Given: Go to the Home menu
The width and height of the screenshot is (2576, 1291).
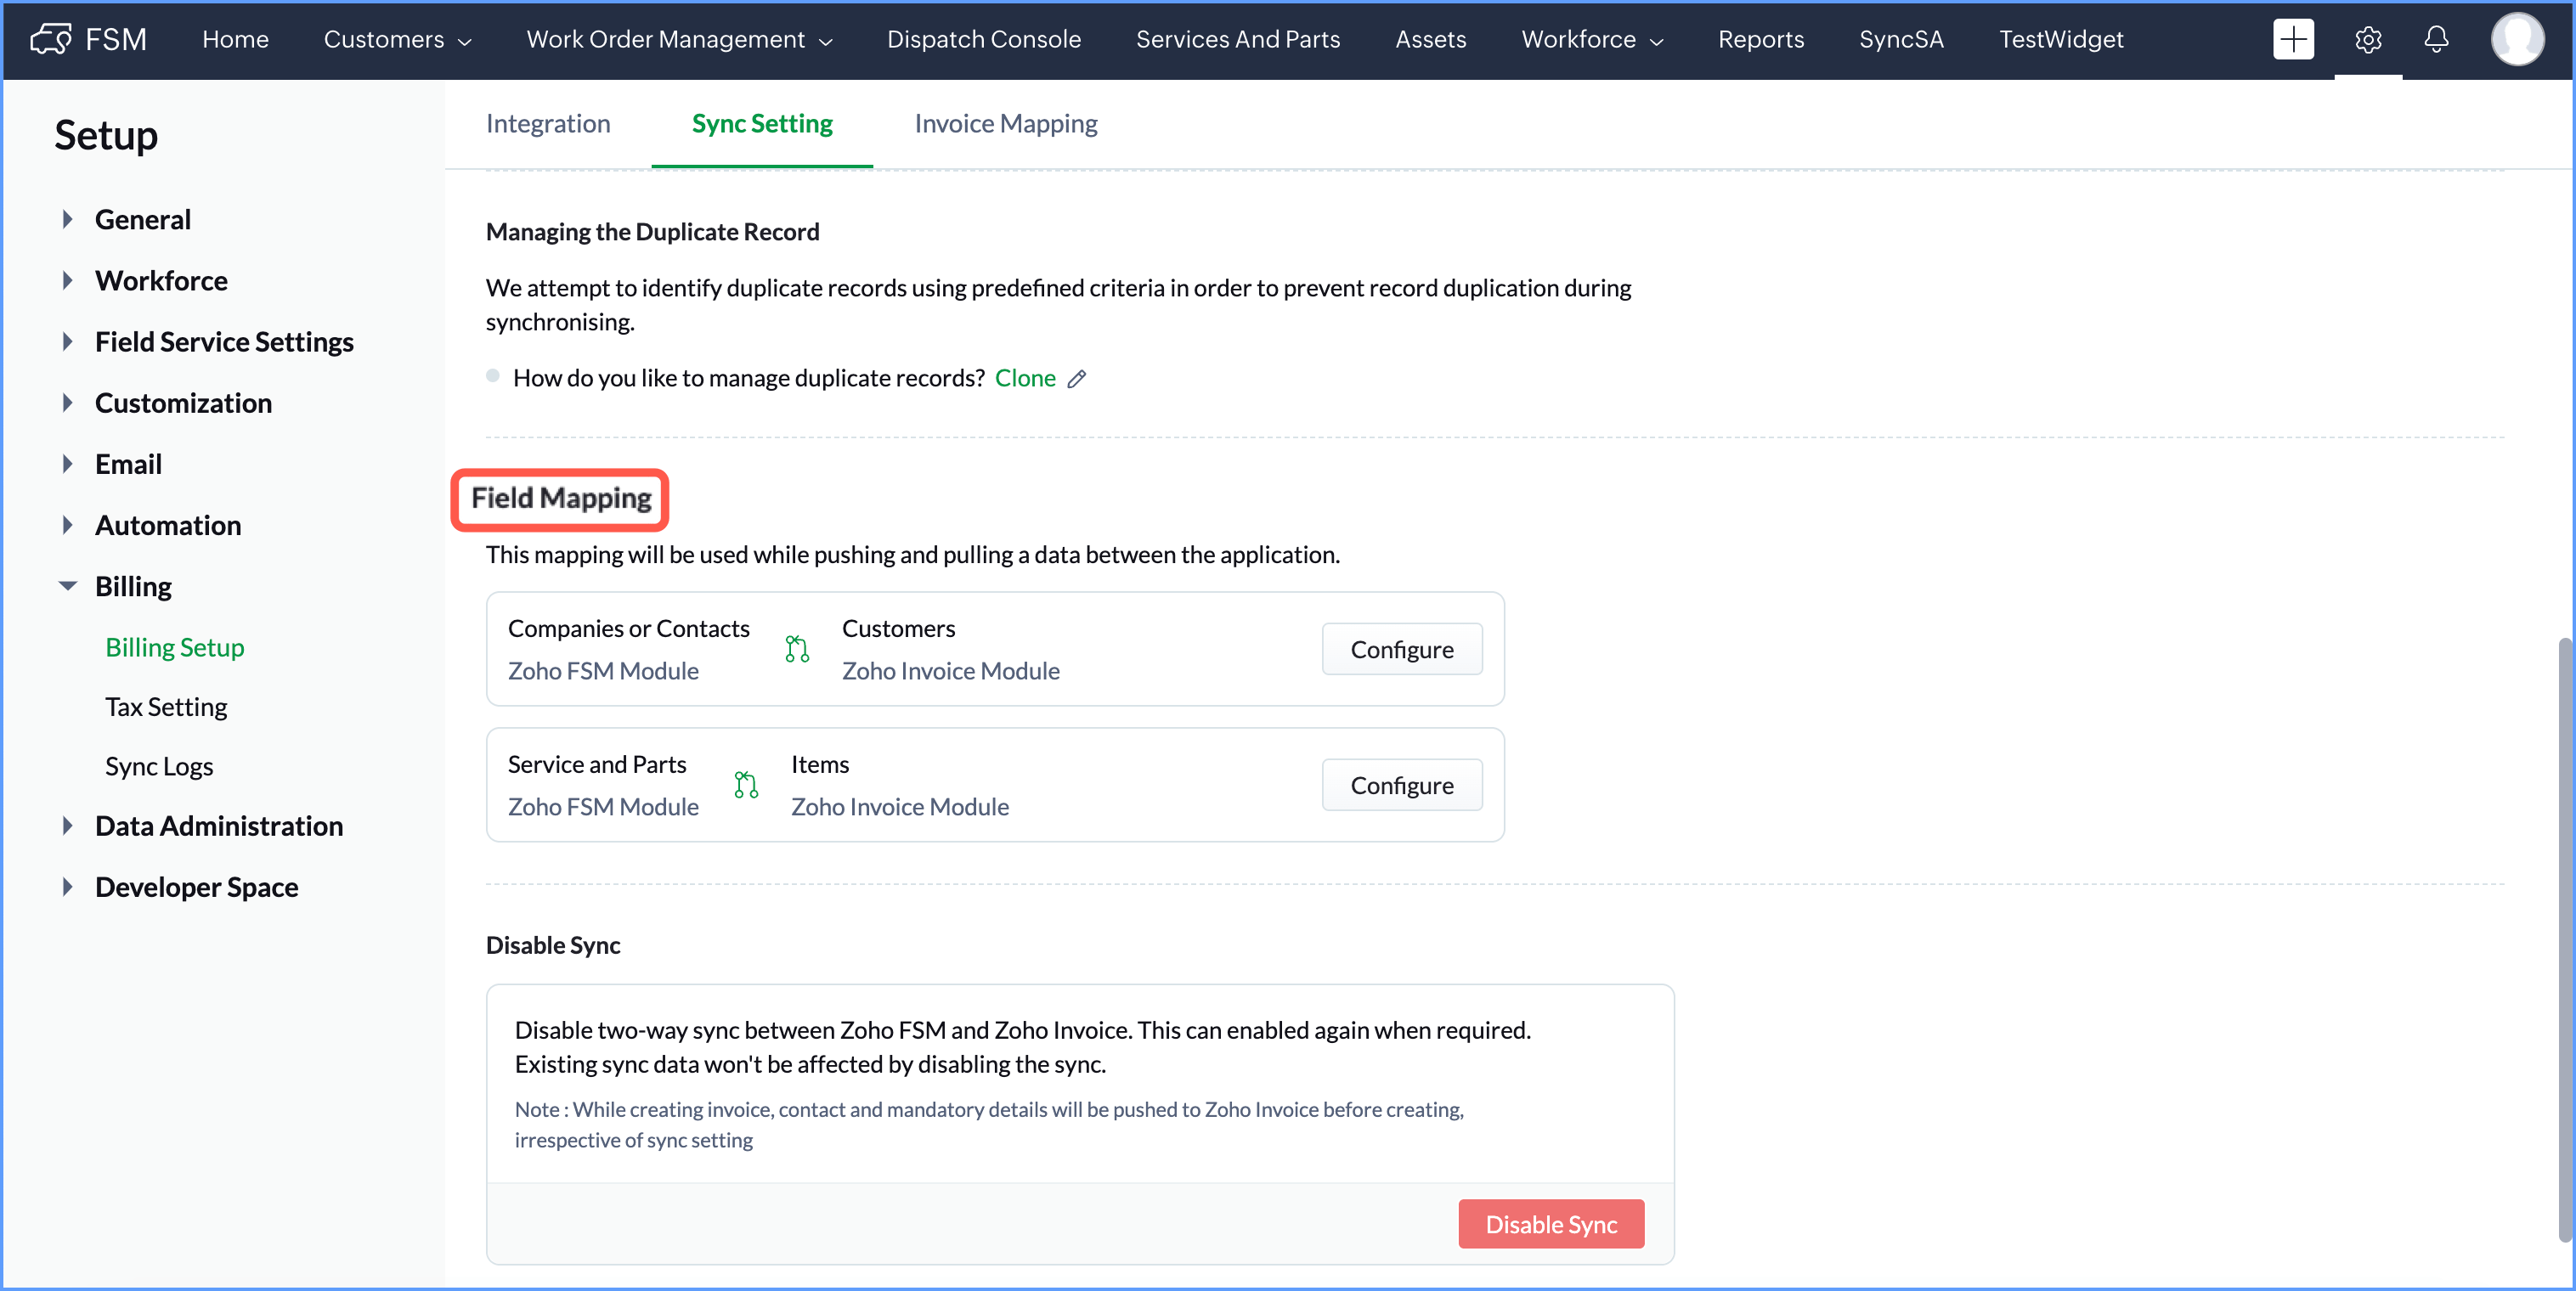Looking at the screenshot, I should 235,39.
